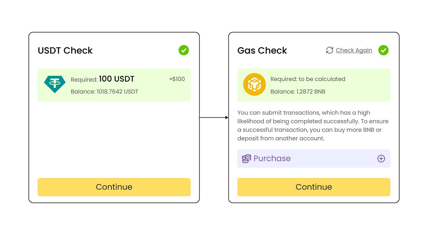Select the USDT Check heading
The width and height of the screenshot is (428, 235).
pos(65,50)
